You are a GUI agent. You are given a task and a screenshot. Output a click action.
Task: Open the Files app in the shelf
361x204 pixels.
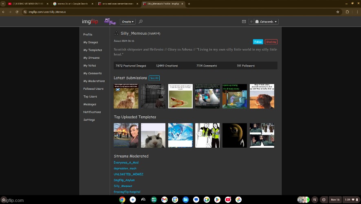click(x=185, y=200)
